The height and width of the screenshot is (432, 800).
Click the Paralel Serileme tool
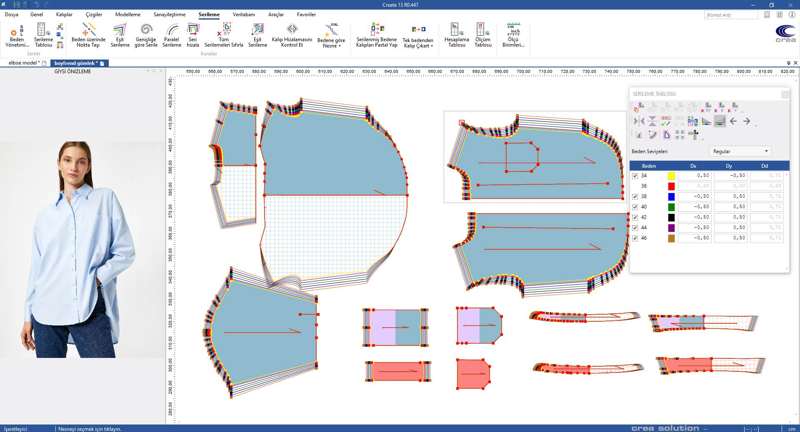pyautogui.click(x=172, y=35)
